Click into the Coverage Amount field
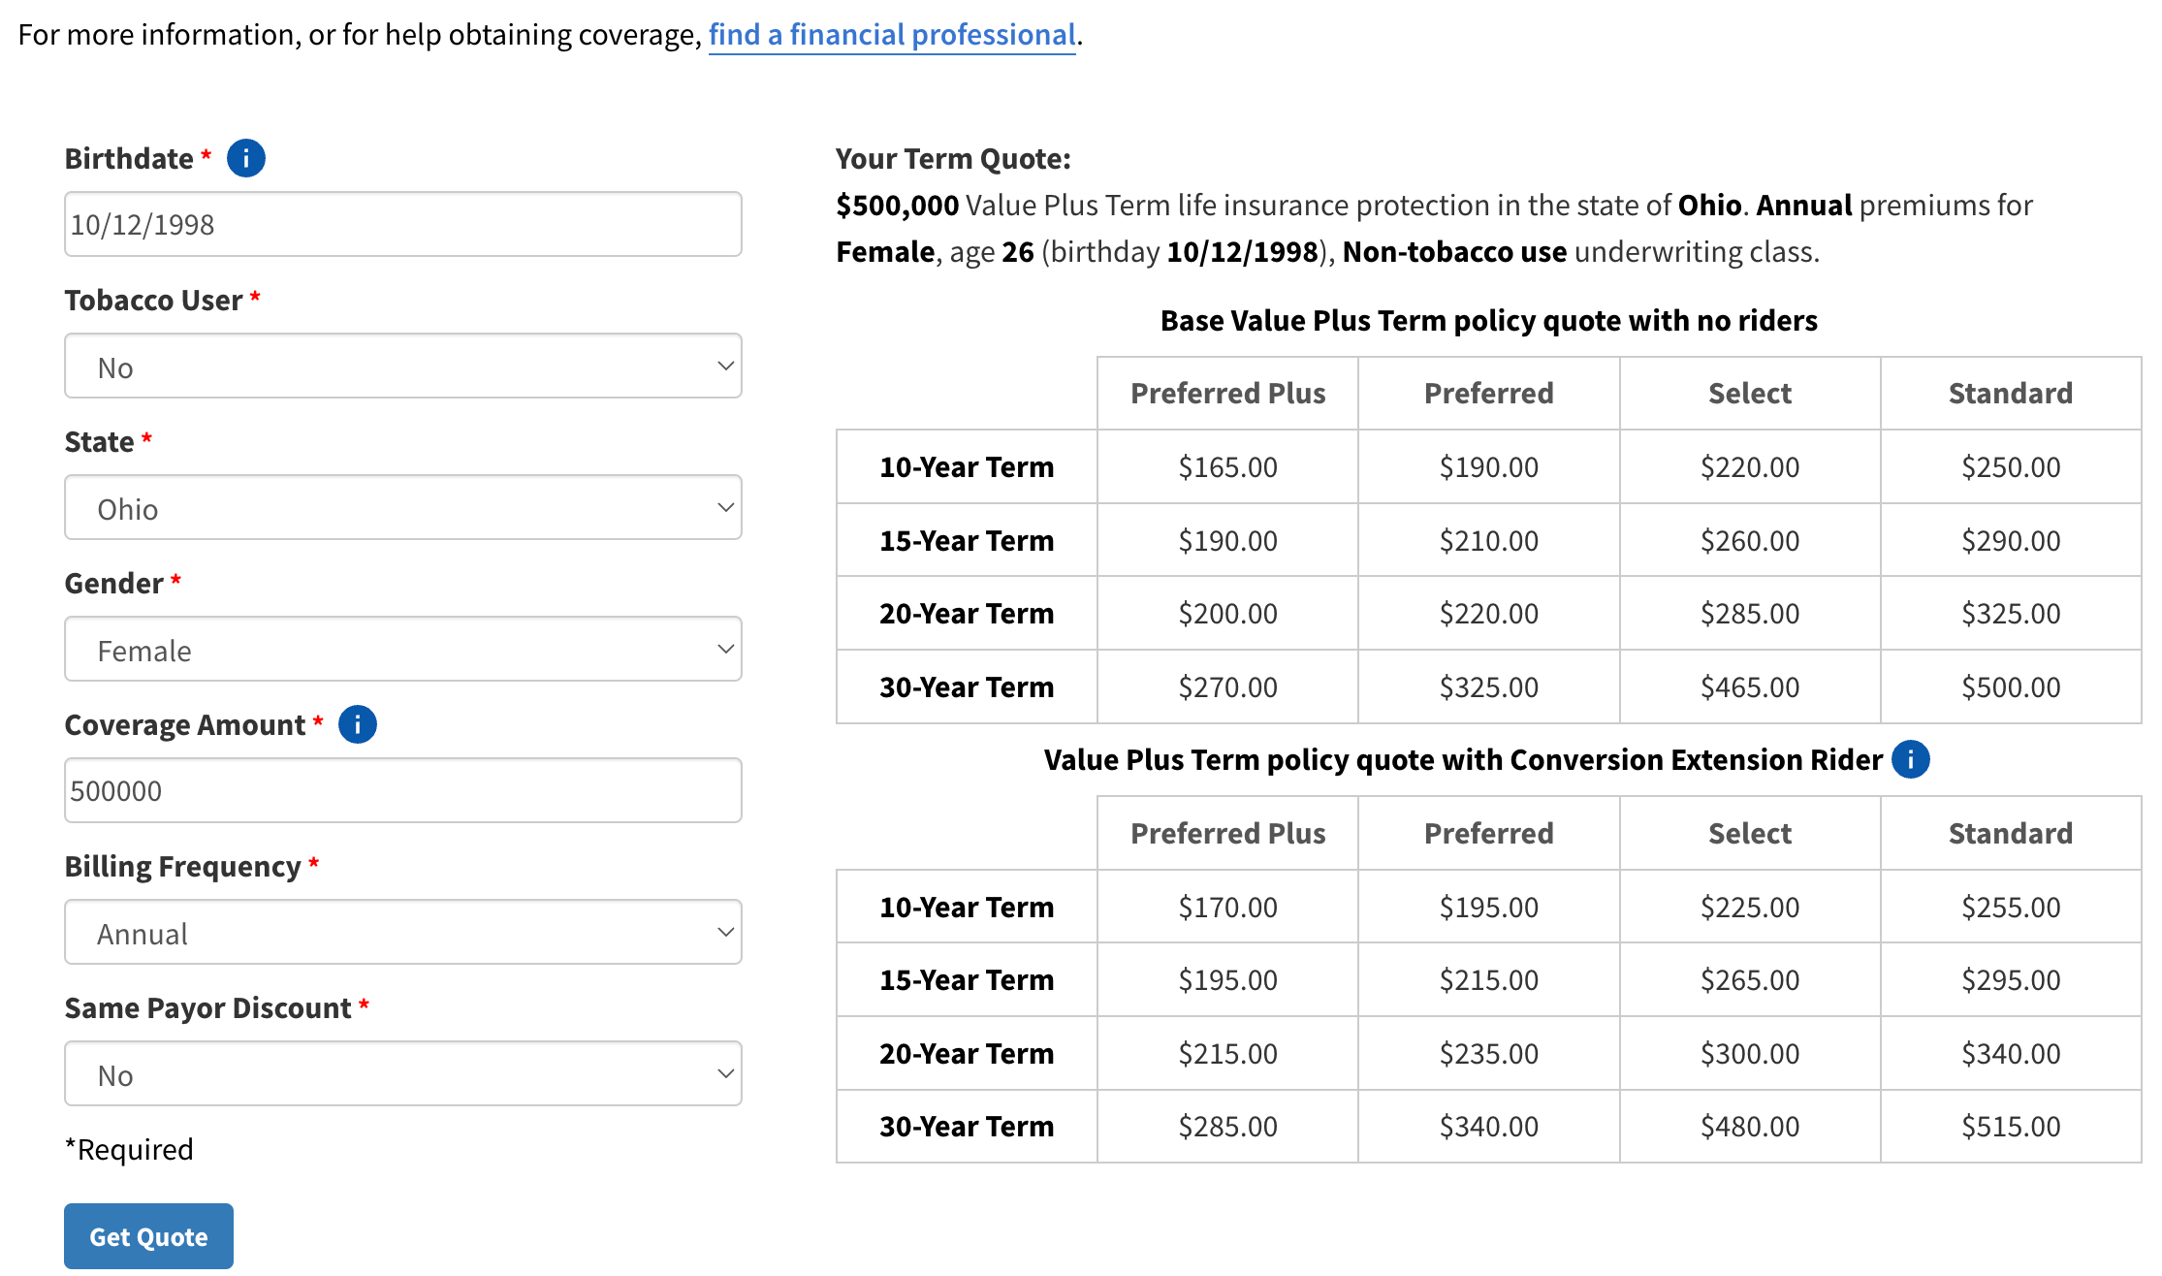This screenshot has height=1276, width=2162. pos(402,791)
